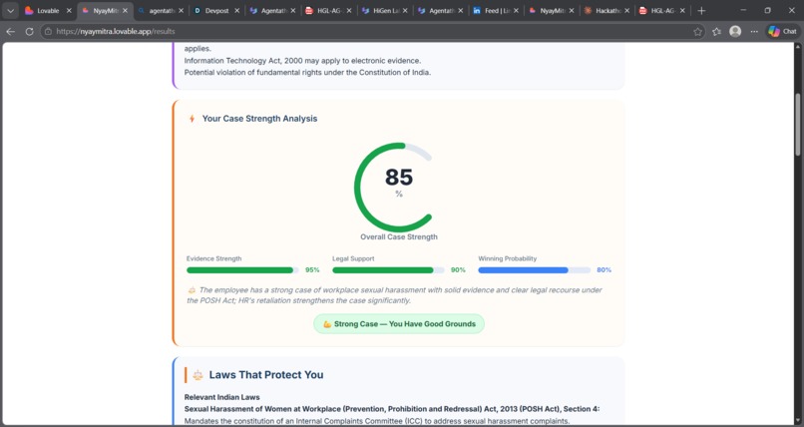Close the Devpost tab
Viewport: 804px width, 427px height.
click(236, 10)
